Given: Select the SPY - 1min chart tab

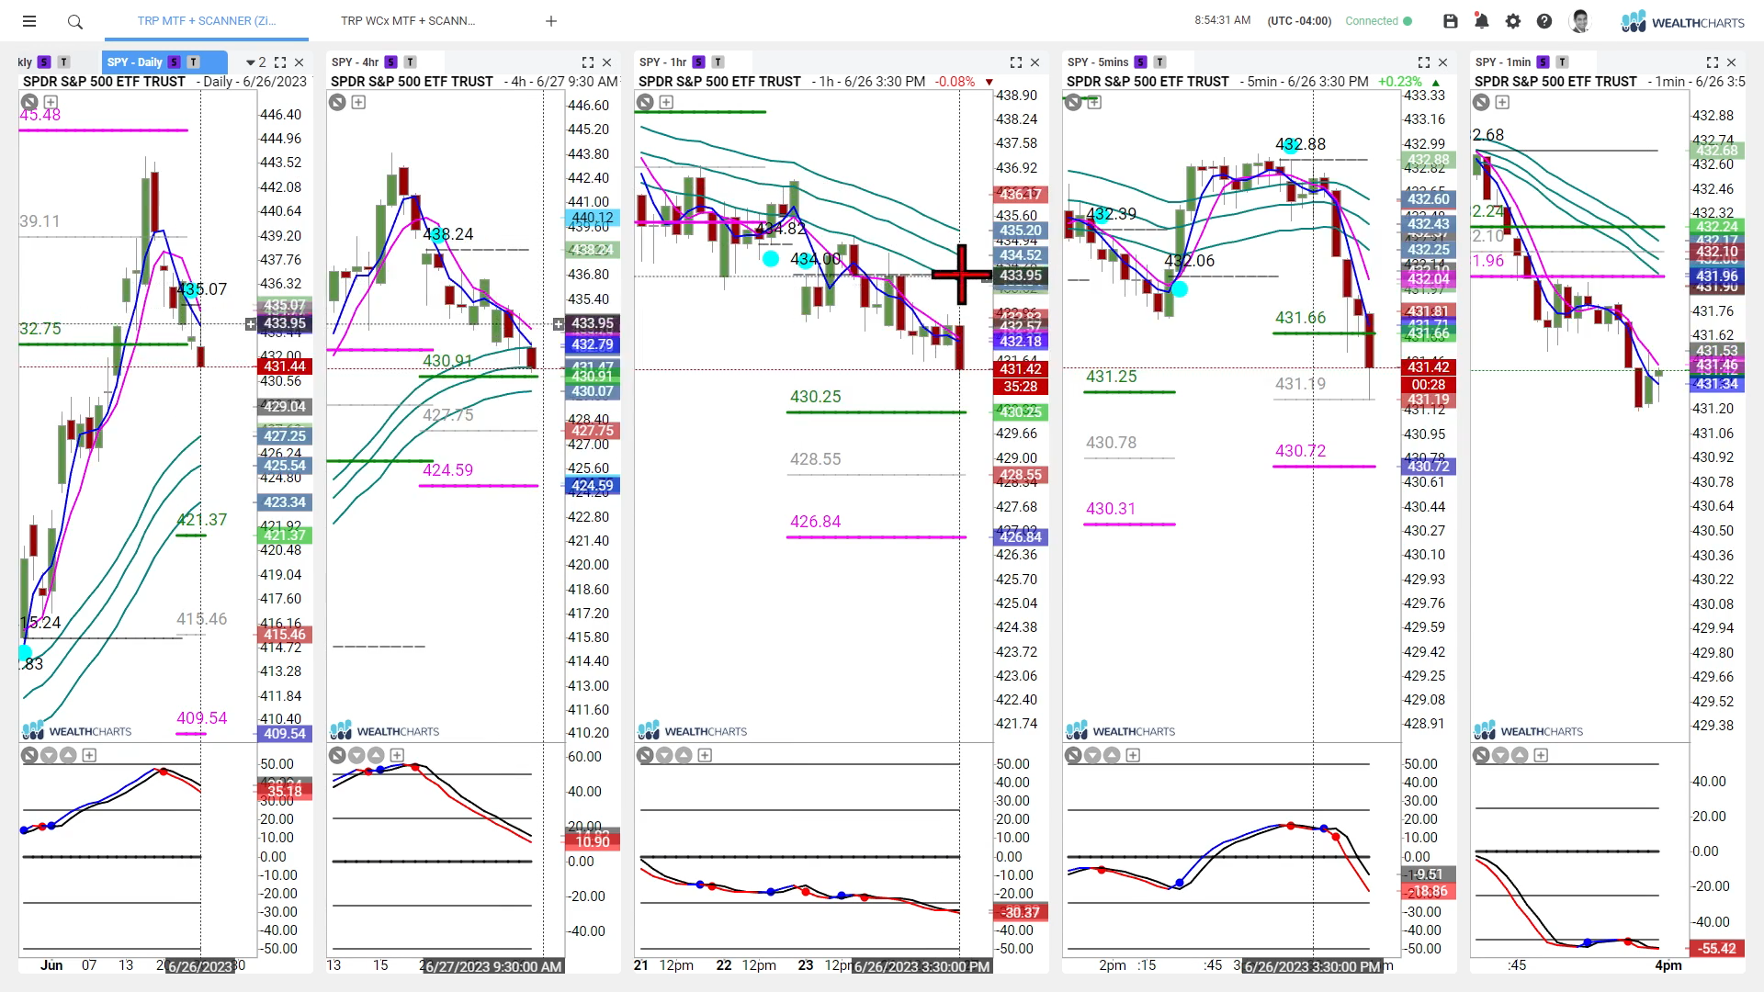Looking at the screenshot, I should pos(1503,62).
